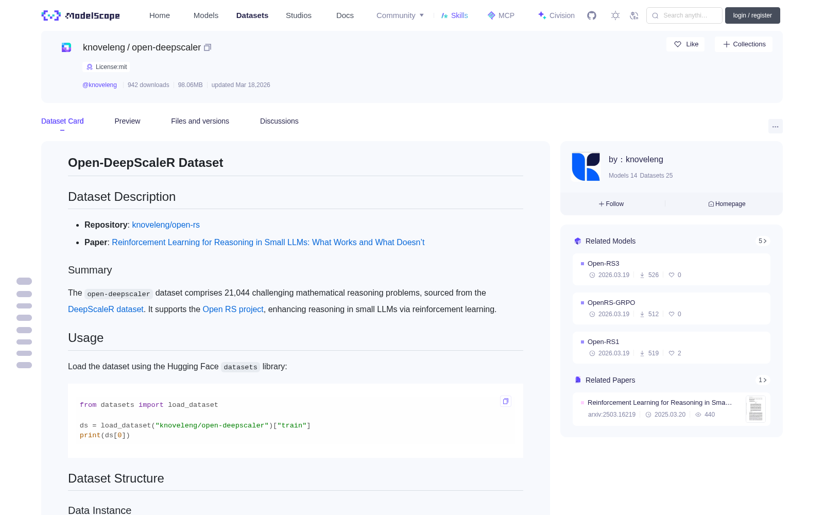Open the more options ellipsis button
The height and width of the screenshot is (515, 824).
[775, 126]
